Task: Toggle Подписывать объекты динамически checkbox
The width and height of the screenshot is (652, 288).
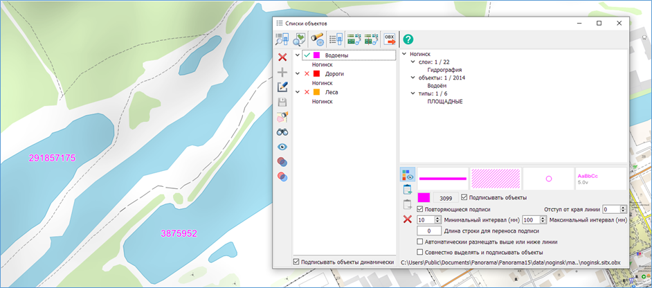Action: tap(297, 262)
